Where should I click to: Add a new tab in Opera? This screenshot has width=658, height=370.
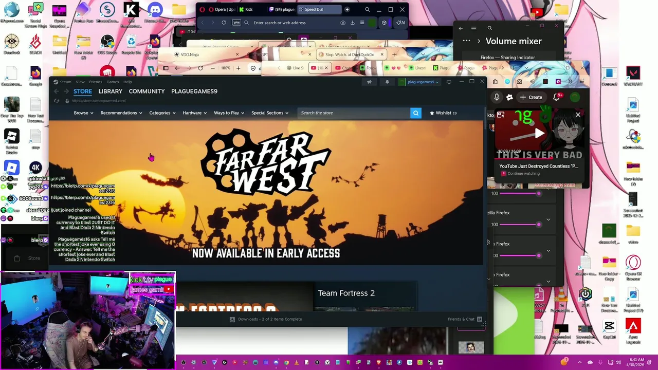click(x=347, y=9)
